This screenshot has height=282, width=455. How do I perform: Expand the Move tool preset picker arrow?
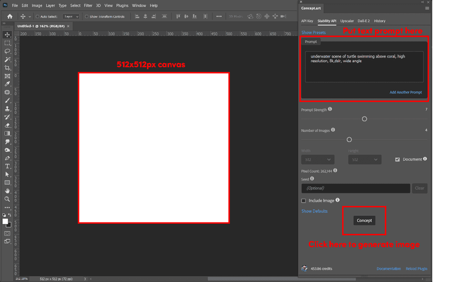(30, 17)
